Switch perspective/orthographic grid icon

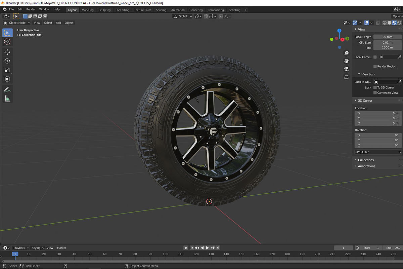[347, 77]
